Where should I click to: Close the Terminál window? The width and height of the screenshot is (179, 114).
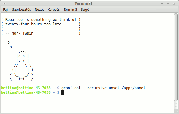pyautogui.click(x=174, y=3)
